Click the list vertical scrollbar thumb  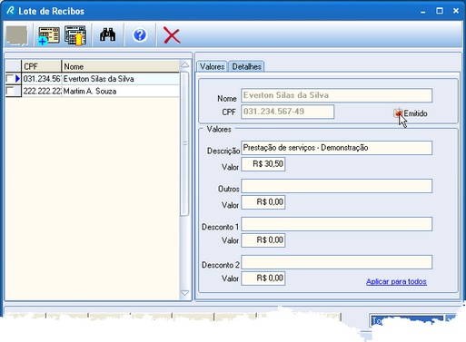point(184,143)
